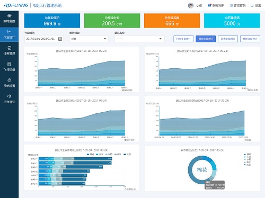Viewport: 265px width, 198px height.
Task: Click the 周作业量统计 button
Action: click(206, 39)
